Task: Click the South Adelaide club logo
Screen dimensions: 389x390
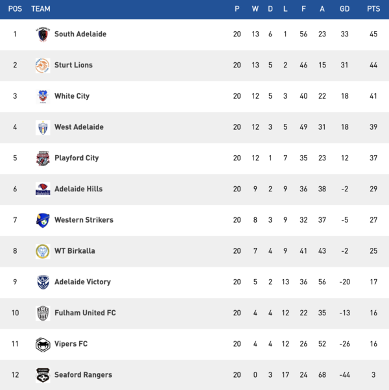Action: [x=43, y=34]
